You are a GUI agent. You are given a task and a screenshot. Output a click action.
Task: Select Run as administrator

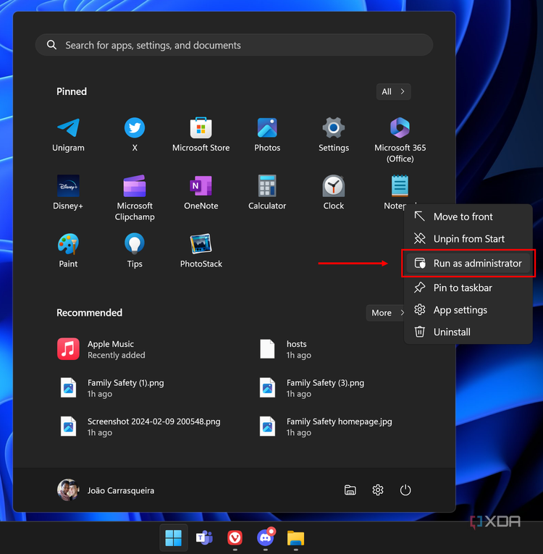coord(468,263)
